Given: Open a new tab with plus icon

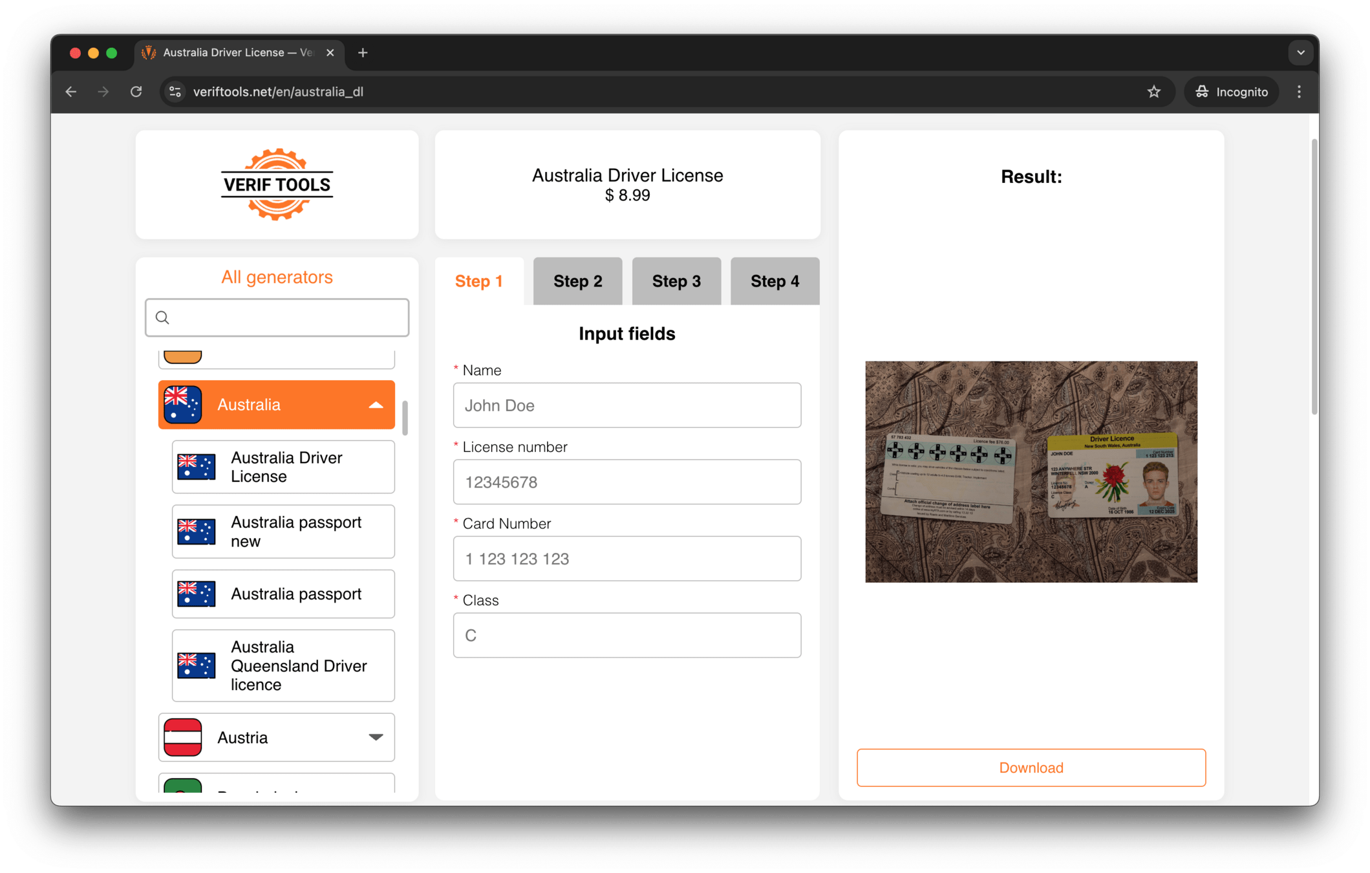Looking at the screenshot, I should pyautogui.click(x=363, y=53).
